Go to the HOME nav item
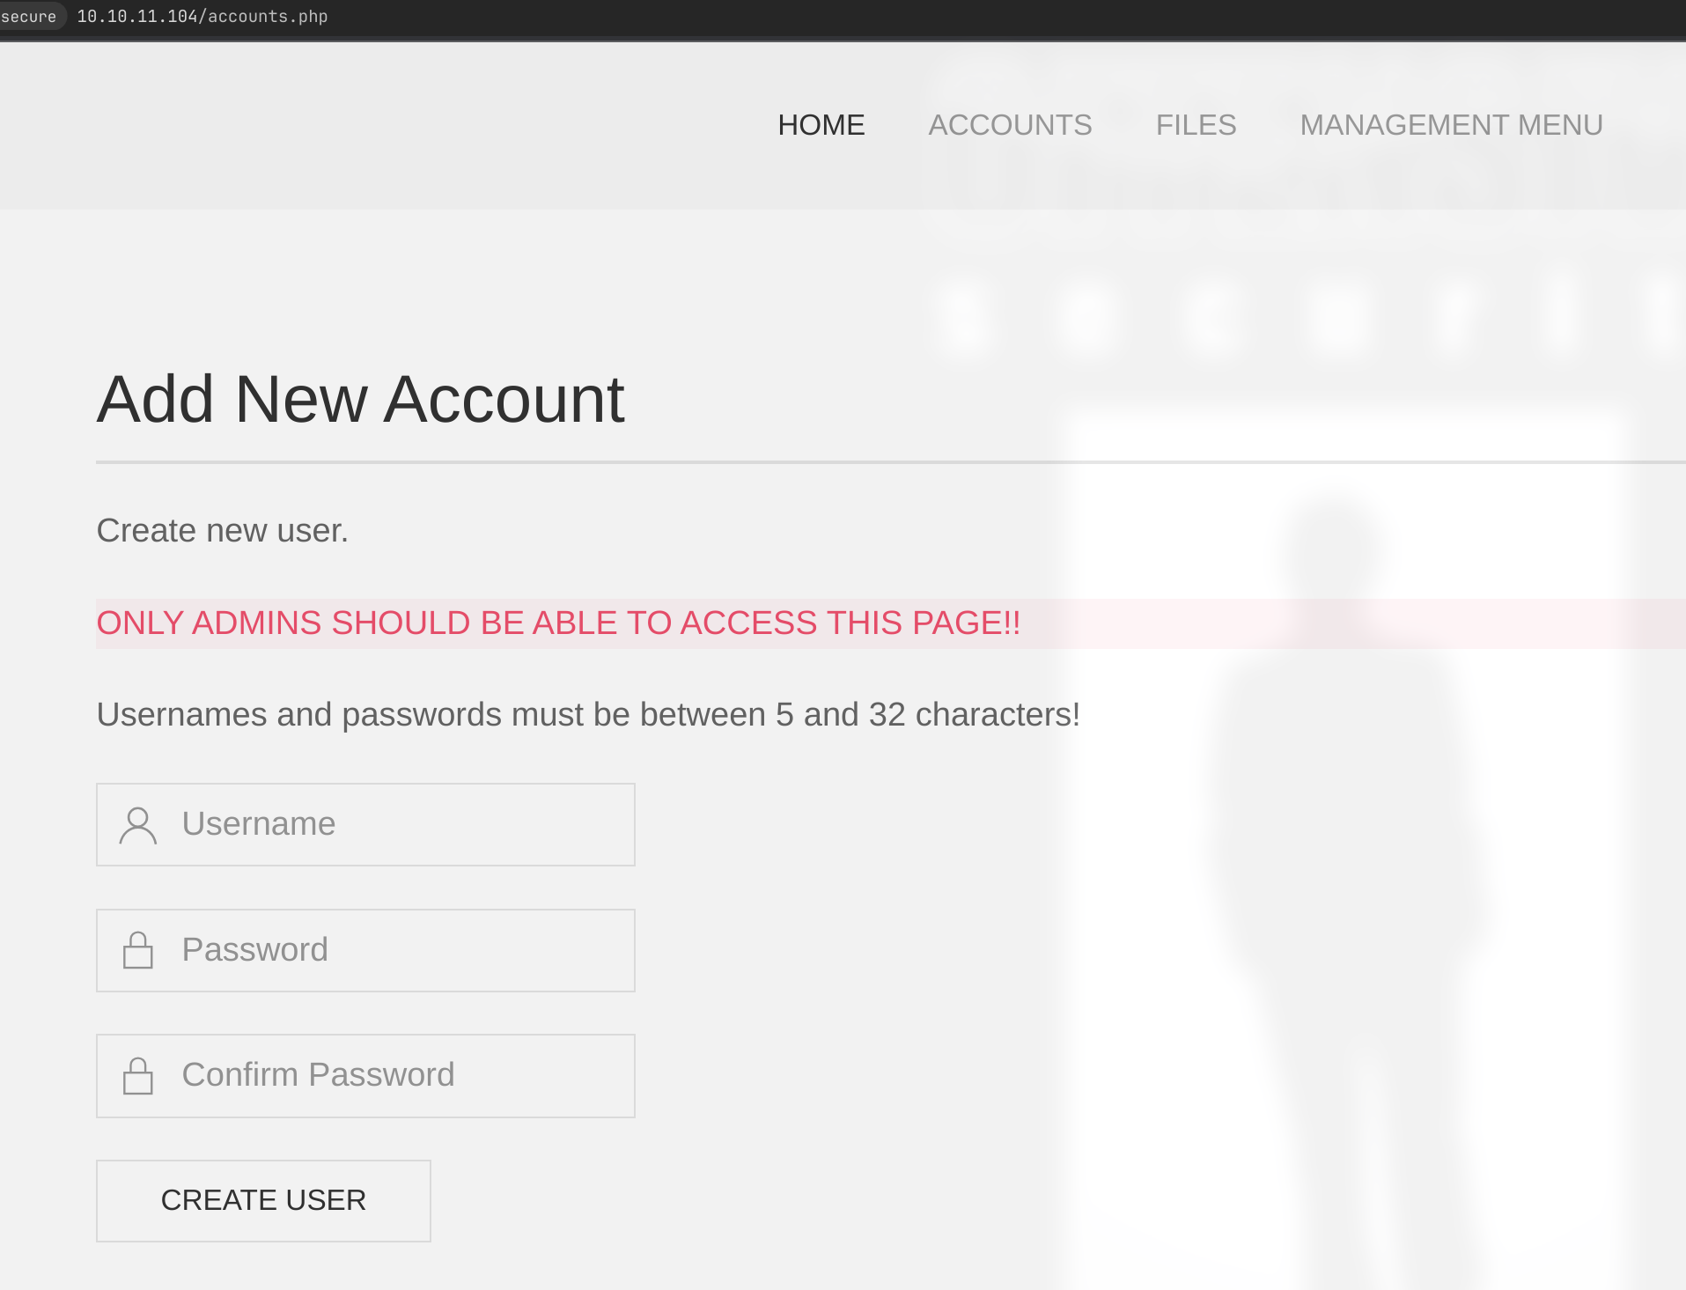Viewport: 1686px width, 1290px height. pos(821,125)
